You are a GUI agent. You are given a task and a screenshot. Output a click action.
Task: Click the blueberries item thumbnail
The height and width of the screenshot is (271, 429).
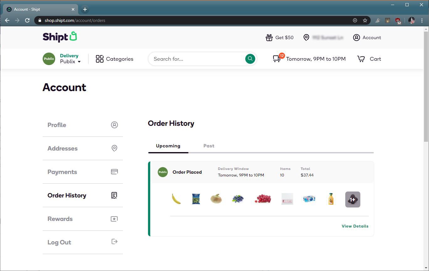[x=238, y=198]
